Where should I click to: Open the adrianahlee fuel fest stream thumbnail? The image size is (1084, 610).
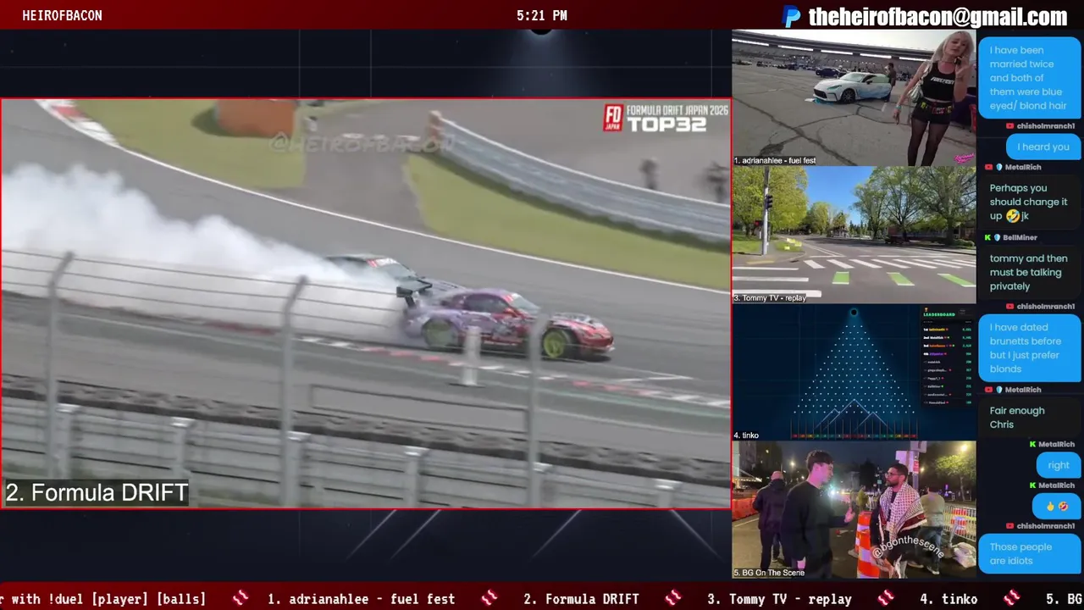pos(854,98)
